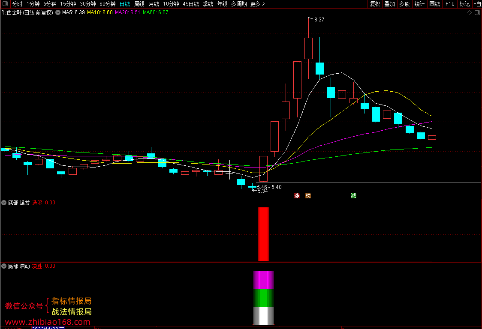Click the MA5: 6.39 label
The image size is (482, 329).
coord(73,12)
